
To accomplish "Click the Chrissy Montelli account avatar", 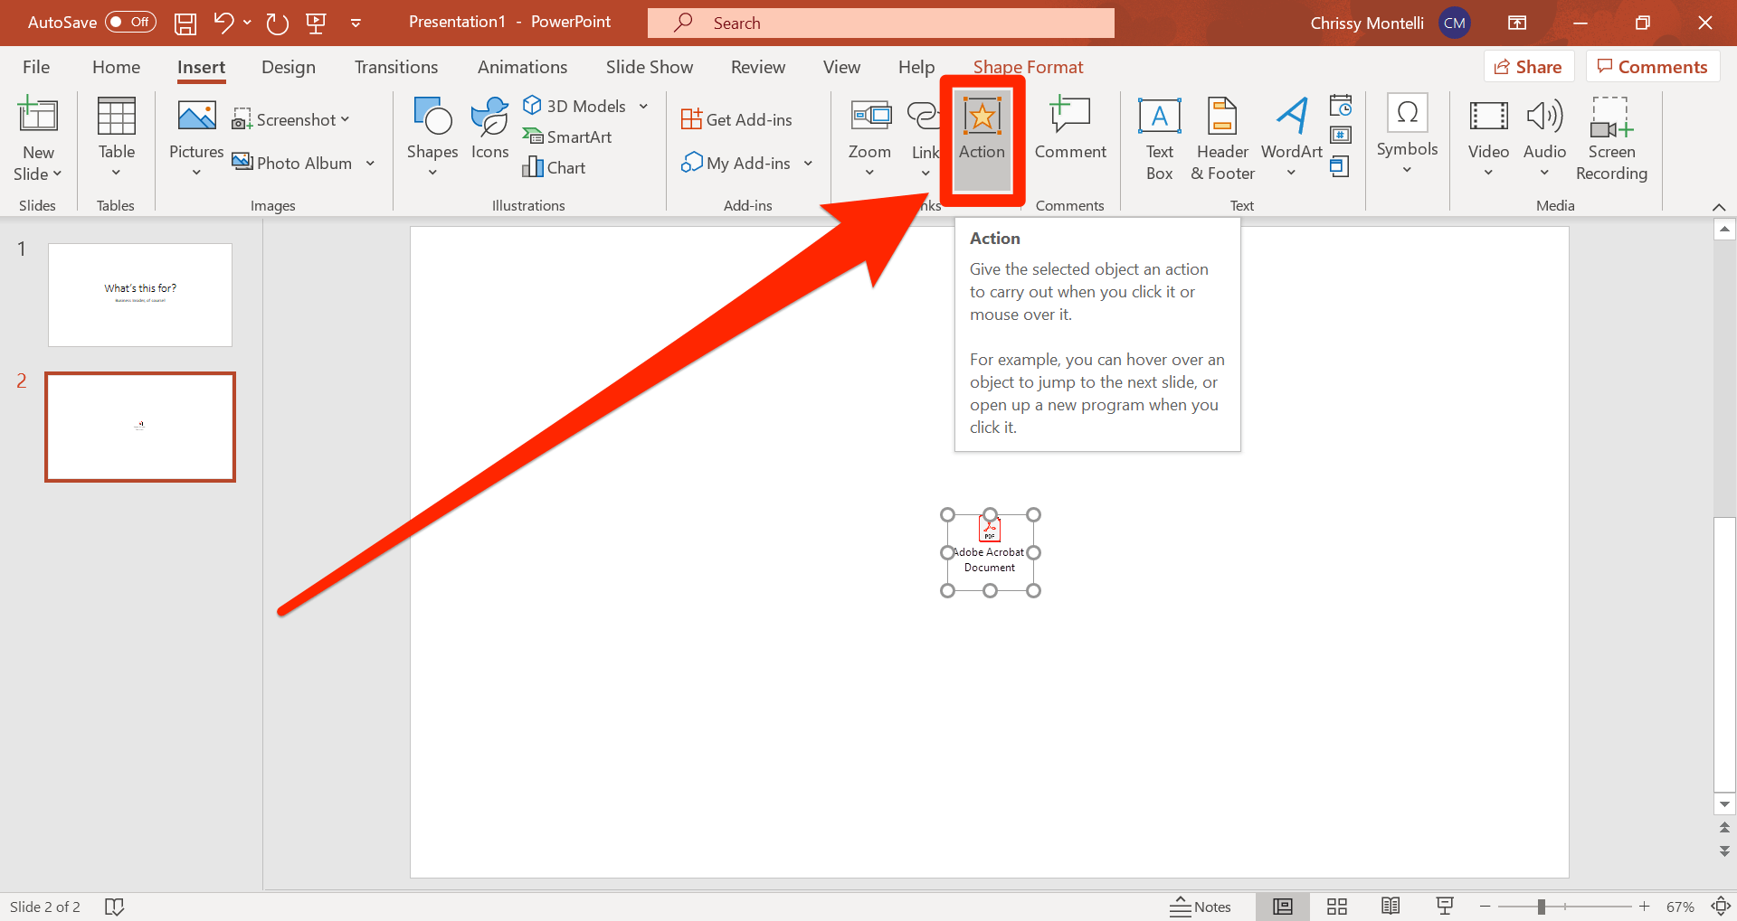I will click(1455, 23).
